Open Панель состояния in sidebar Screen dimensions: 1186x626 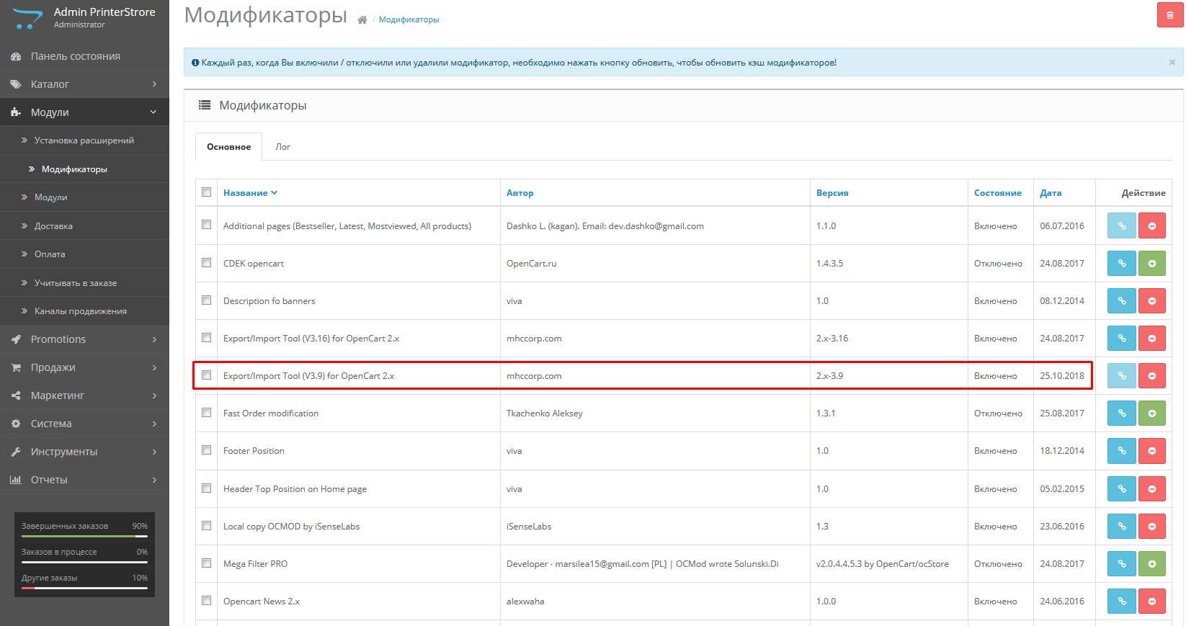84,56
